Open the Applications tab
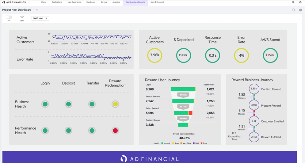Screen dimensions: 305x163 coord(57,2)
